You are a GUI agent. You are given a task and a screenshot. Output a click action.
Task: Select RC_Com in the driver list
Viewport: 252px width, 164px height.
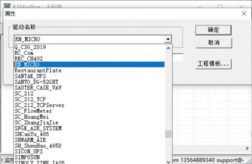click(89, 53)
